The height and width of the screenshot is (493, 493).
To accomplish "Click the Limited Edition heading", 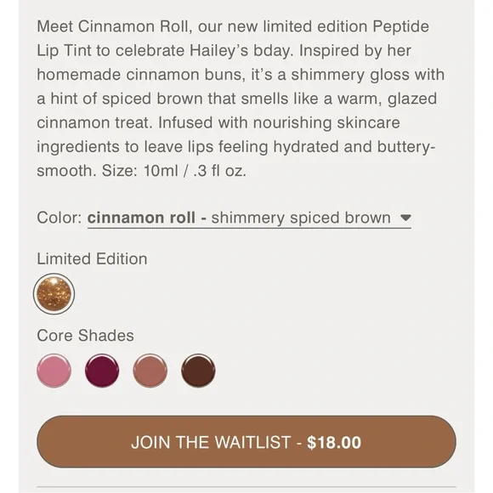I will [x=92, y=259].
